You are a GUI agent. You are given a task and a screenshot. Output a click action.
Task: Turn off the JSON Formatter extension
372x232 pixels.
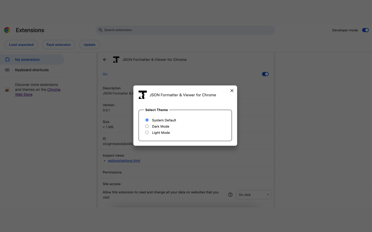(265, 74)
